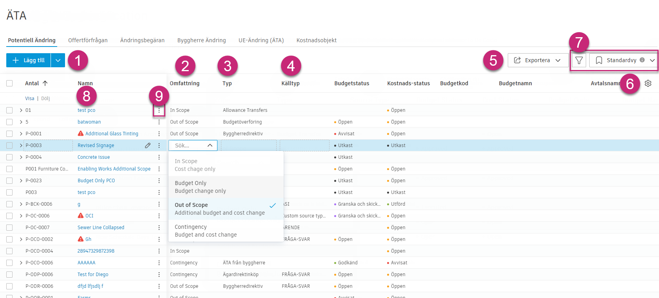Open the more menu for Sewer Line Collapsed
The width and height of the screenshot is (659, 298).
point(159,228)
